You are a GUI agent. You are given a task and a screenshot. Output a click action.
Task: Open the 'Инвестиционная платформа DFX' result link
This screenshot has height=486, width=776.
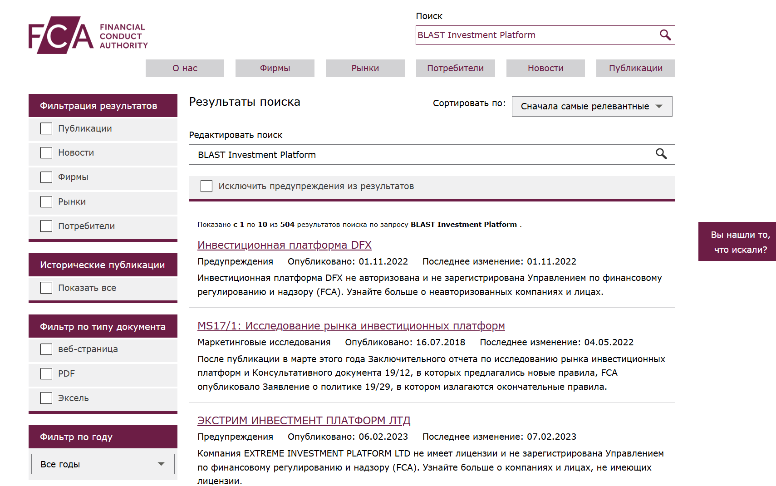[284, 245]
